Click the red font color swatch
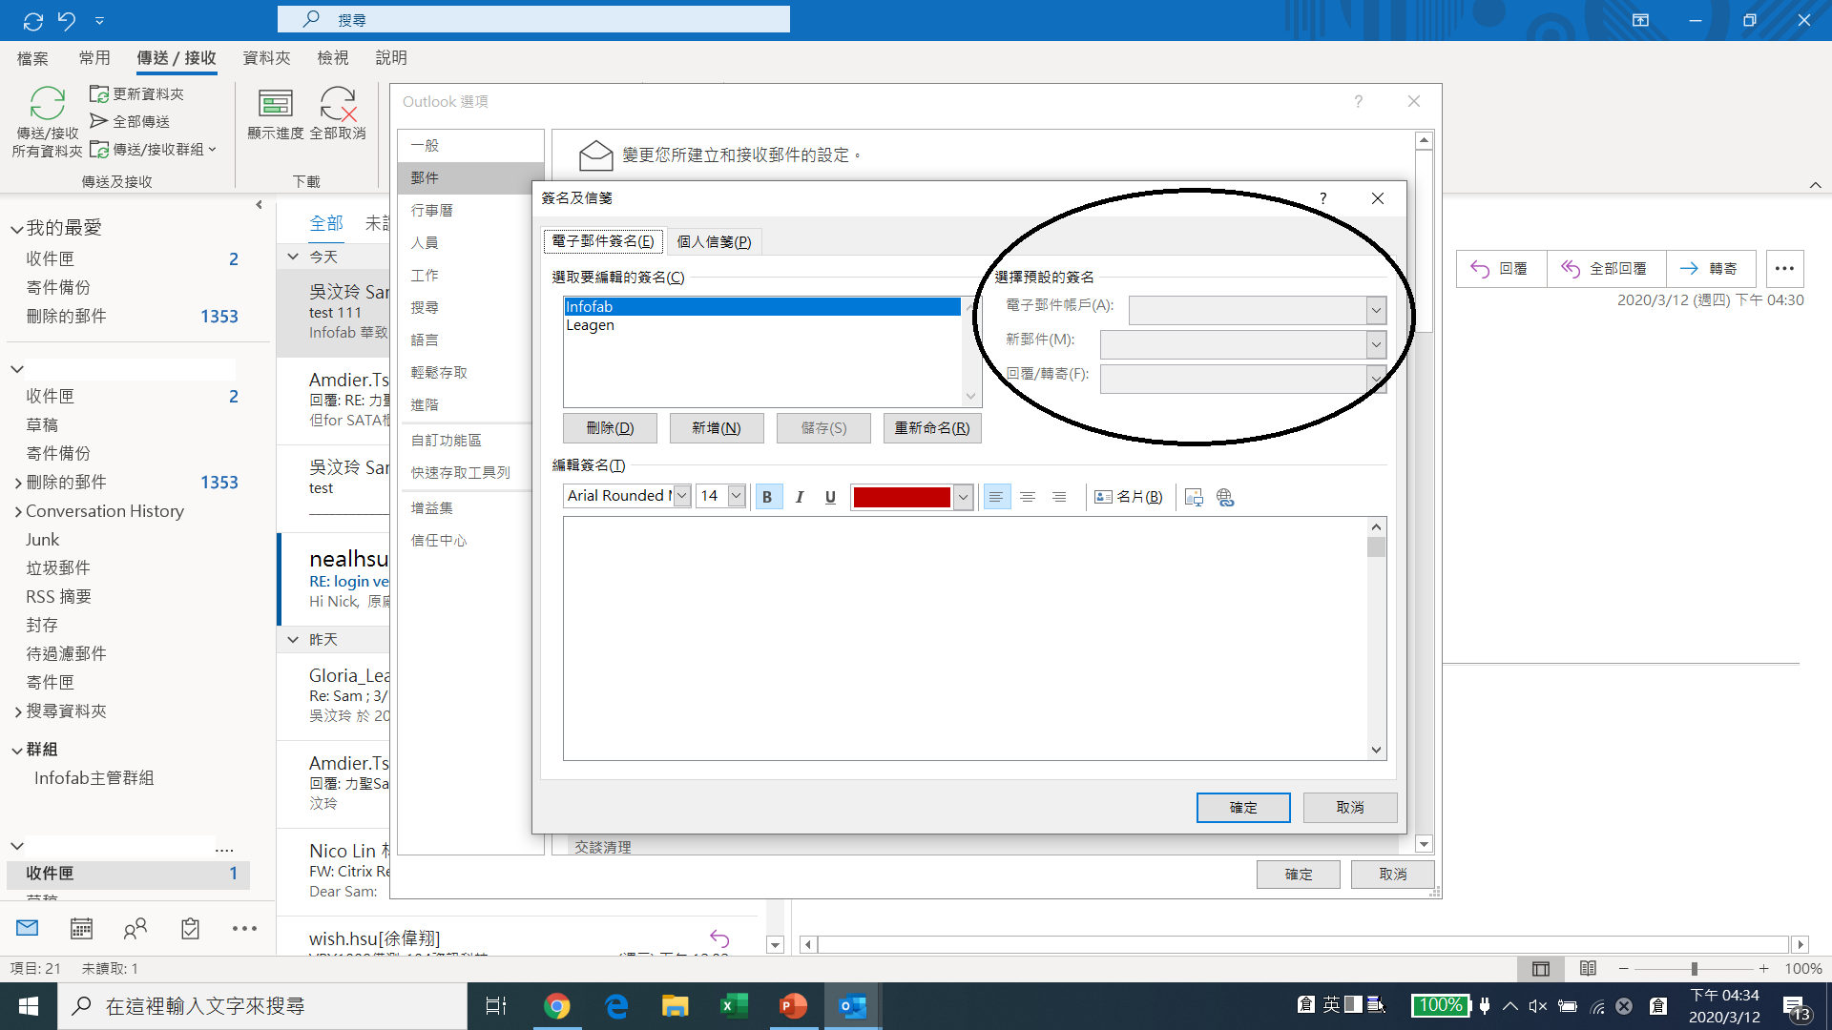Viewport: 1832px width, 1030px height. click(902, 497)
